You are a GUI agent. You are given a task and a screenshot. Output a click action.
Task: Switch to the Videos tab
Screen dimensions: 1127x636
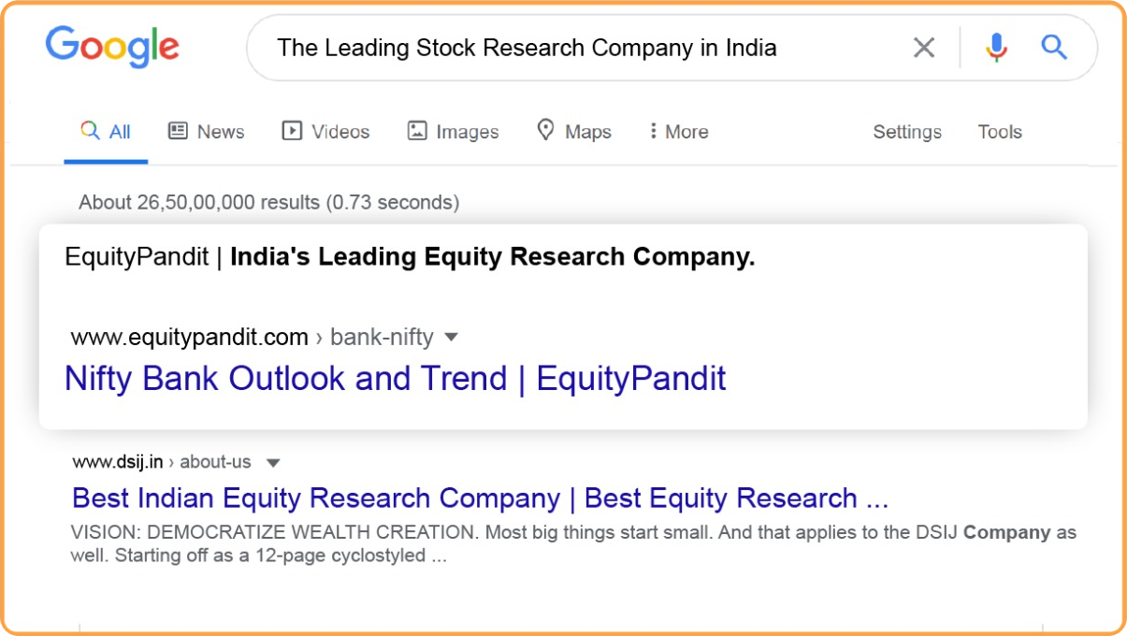coord(340,132)
